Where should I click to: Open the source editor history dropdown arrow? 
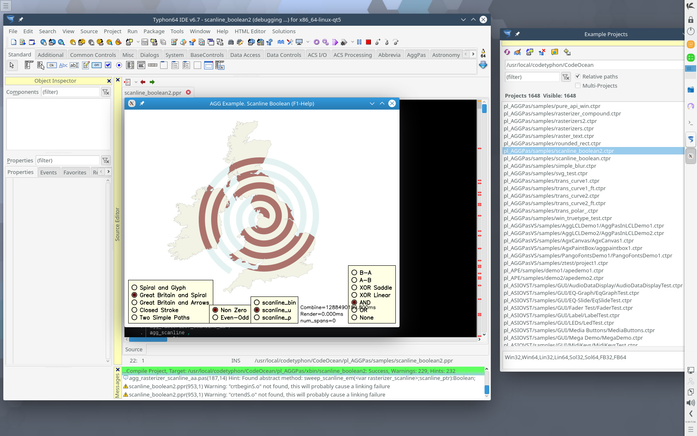point(136,82)
